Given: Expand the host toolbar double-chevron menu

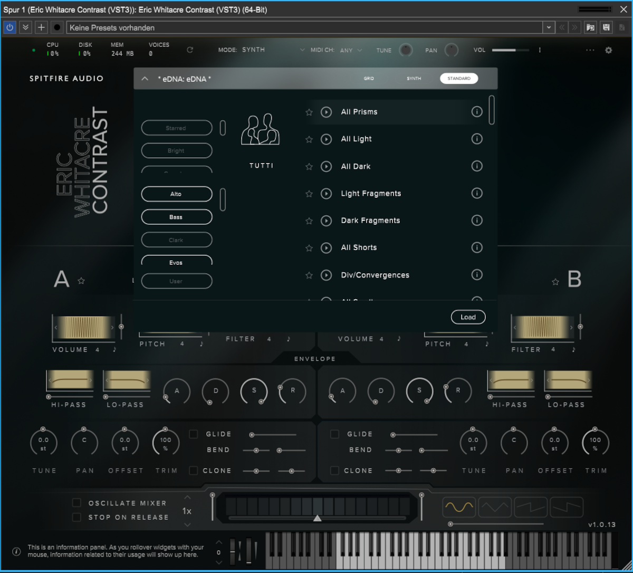Looking at the screenshot, I should coord(25,27).
